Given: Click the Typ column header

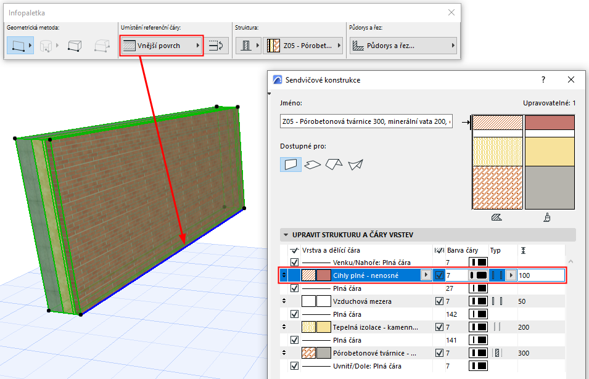Looking at the screenshot, I should click(x=495, y=250).
